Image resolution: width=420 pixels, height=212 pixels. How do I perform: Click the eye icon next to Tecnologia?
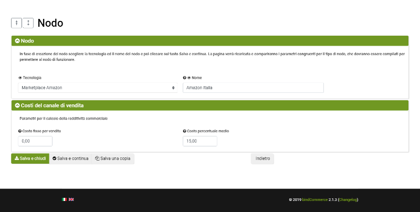[20, 78]
